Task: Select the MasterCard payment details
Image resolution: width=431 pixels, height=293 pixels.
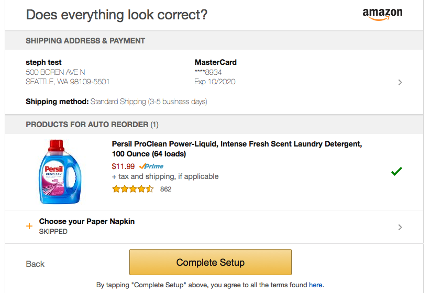Action: 216,72
